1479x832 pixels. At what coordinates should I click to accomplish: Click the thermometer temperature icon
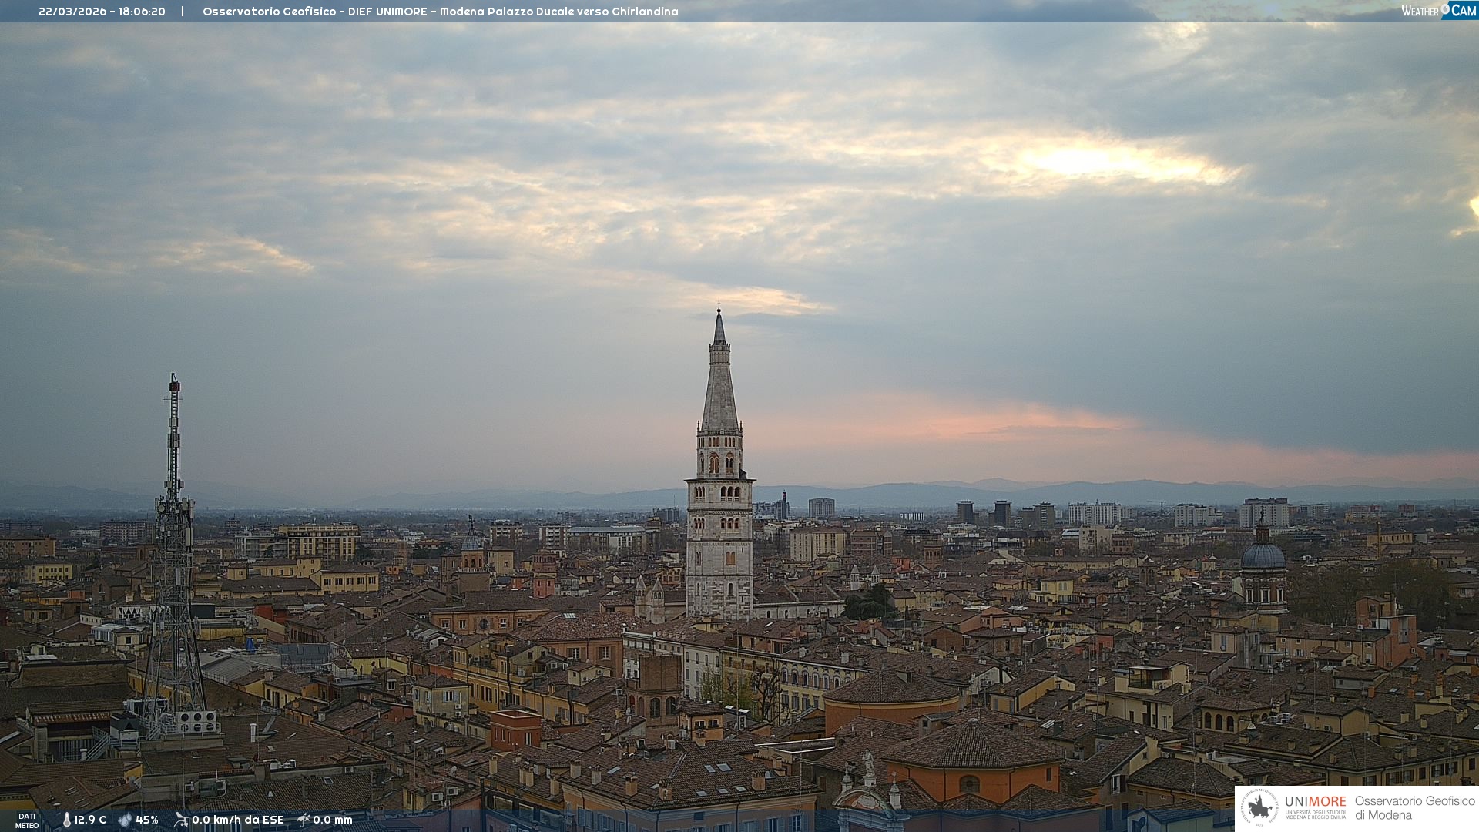click(66, 820)
